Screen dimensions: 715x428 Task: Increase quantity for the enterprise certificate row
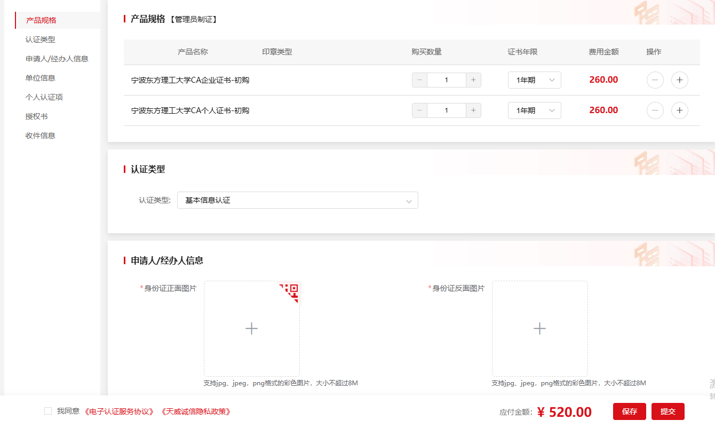coord(473,80)
